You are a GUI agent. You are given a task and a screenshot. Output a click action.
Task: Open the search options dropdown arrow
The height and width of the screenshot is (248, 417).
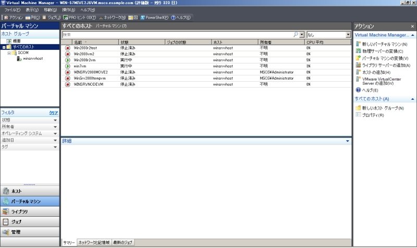302,34
